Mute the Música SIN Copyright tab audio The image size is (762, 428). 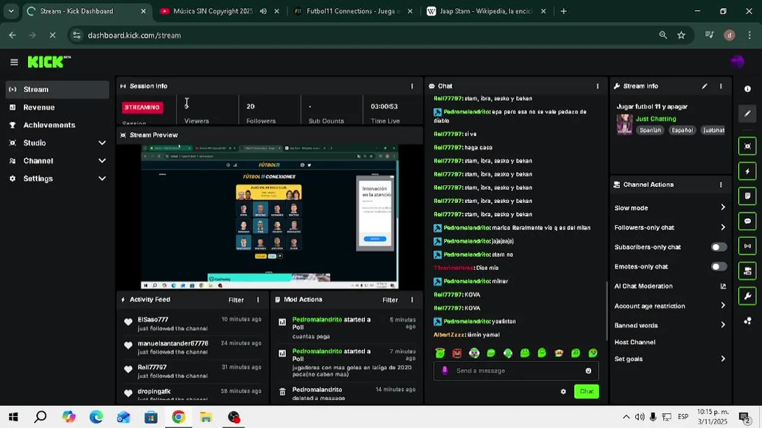(x=263, y=11)
